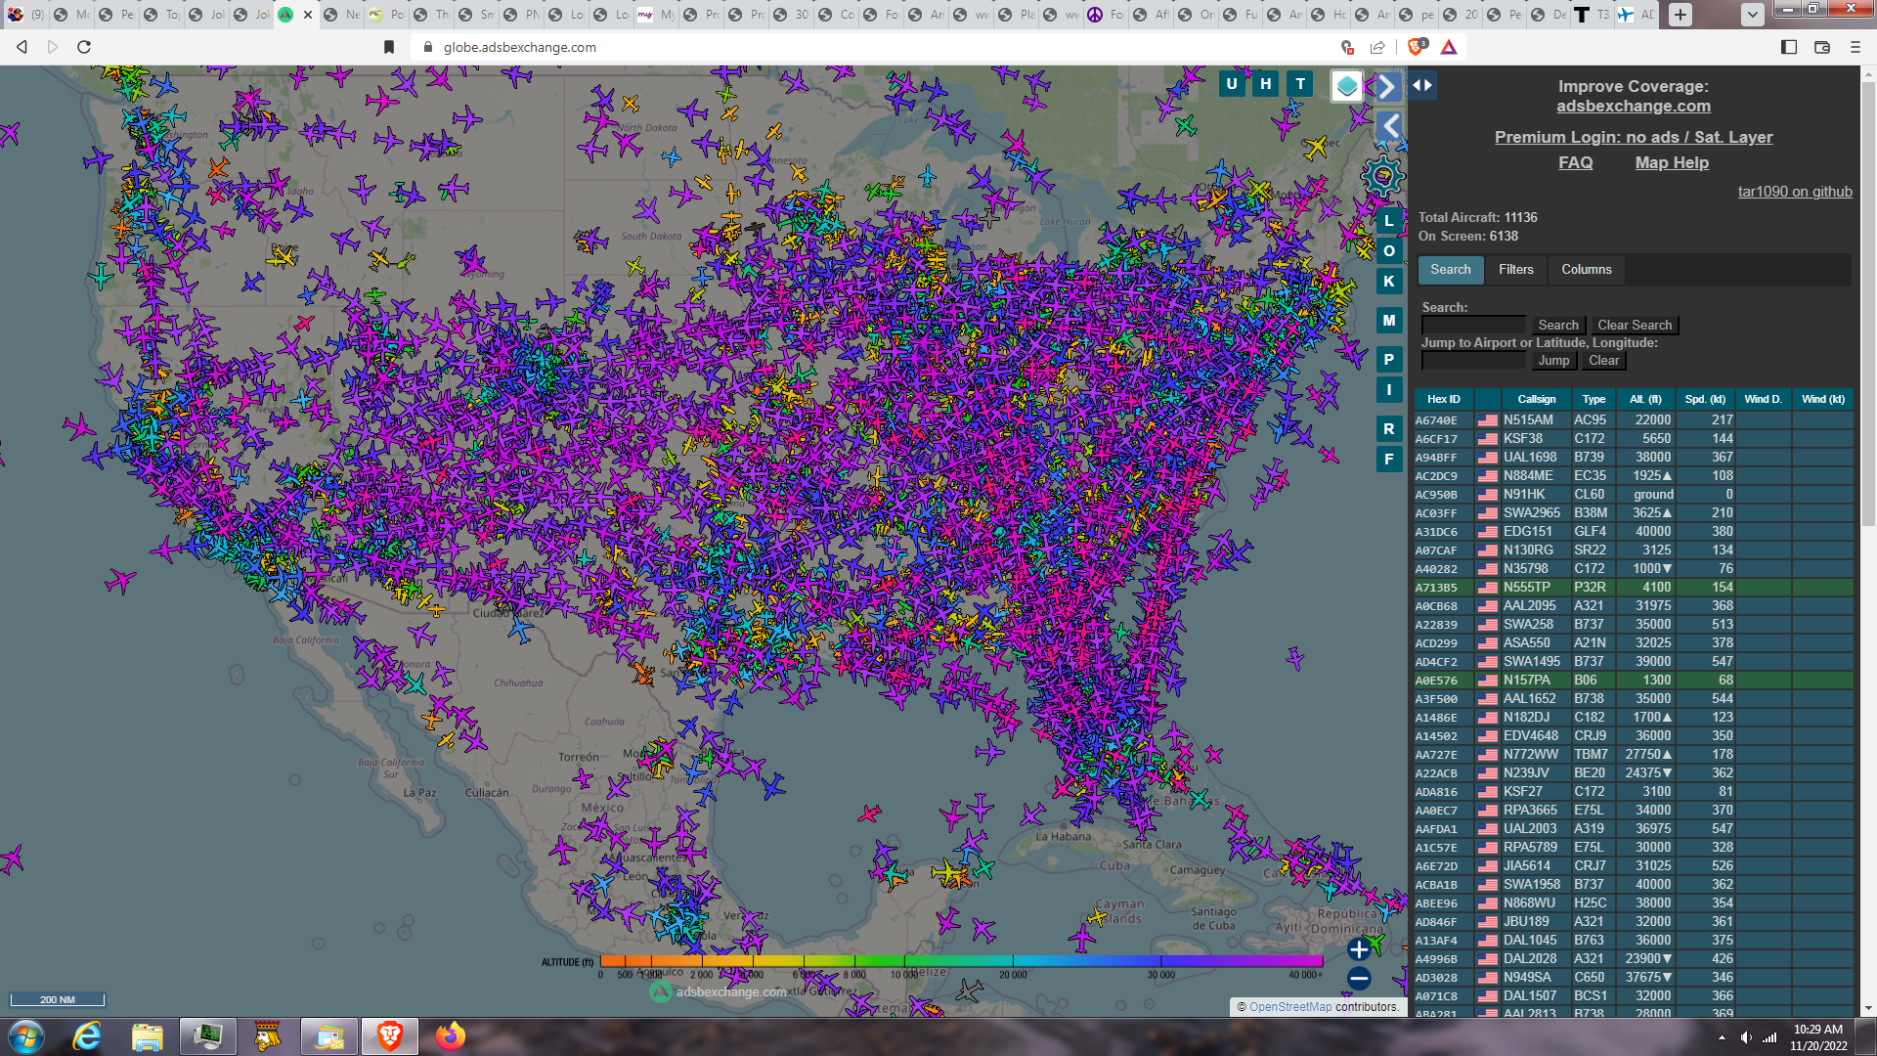This screenshot has height=1056, width=1877.
Task: Reload the page
Action: coord(84,47)
